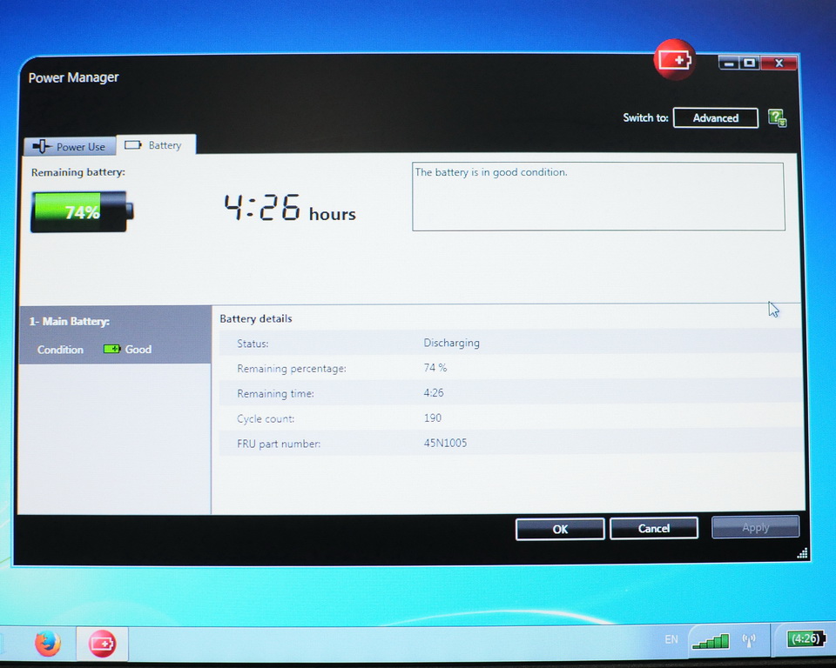Click the Cycle count value 190
The width and height of the screenshot is (836, 668).
(433, 417)
